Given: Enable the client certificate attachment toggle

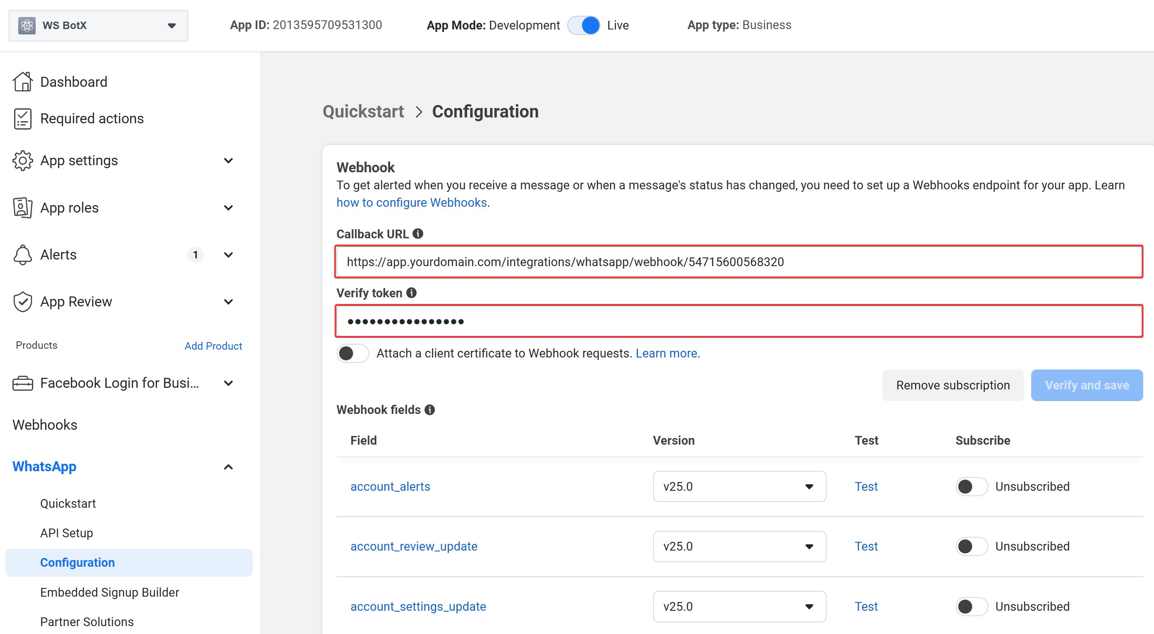Looking at the screenshot, I should tap(353, 353).
